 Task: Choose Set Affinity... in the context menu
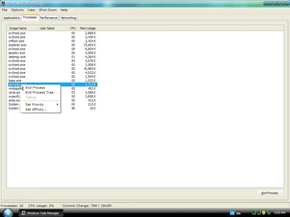(x=36, y=109)
